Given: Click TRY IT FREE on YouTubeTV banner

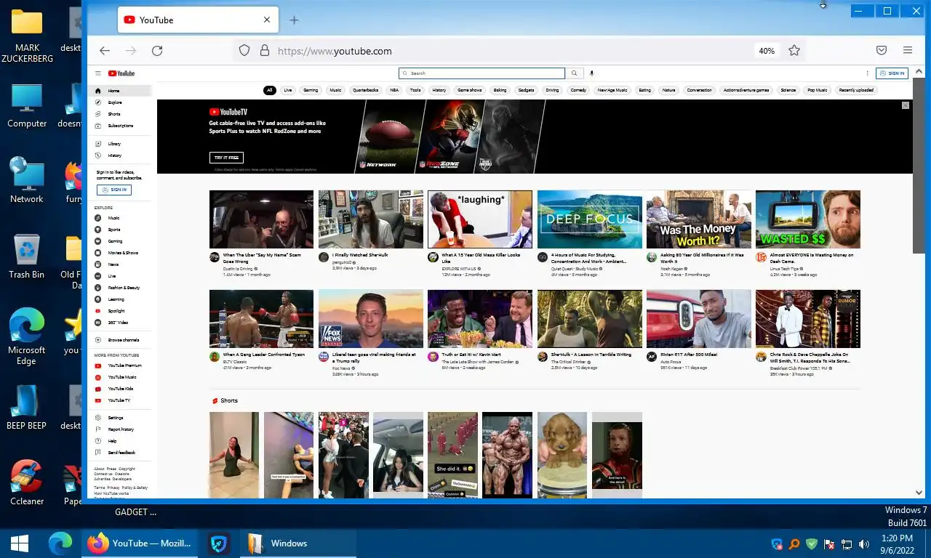Looking at the screenshot, I should (x=226, y=158).
